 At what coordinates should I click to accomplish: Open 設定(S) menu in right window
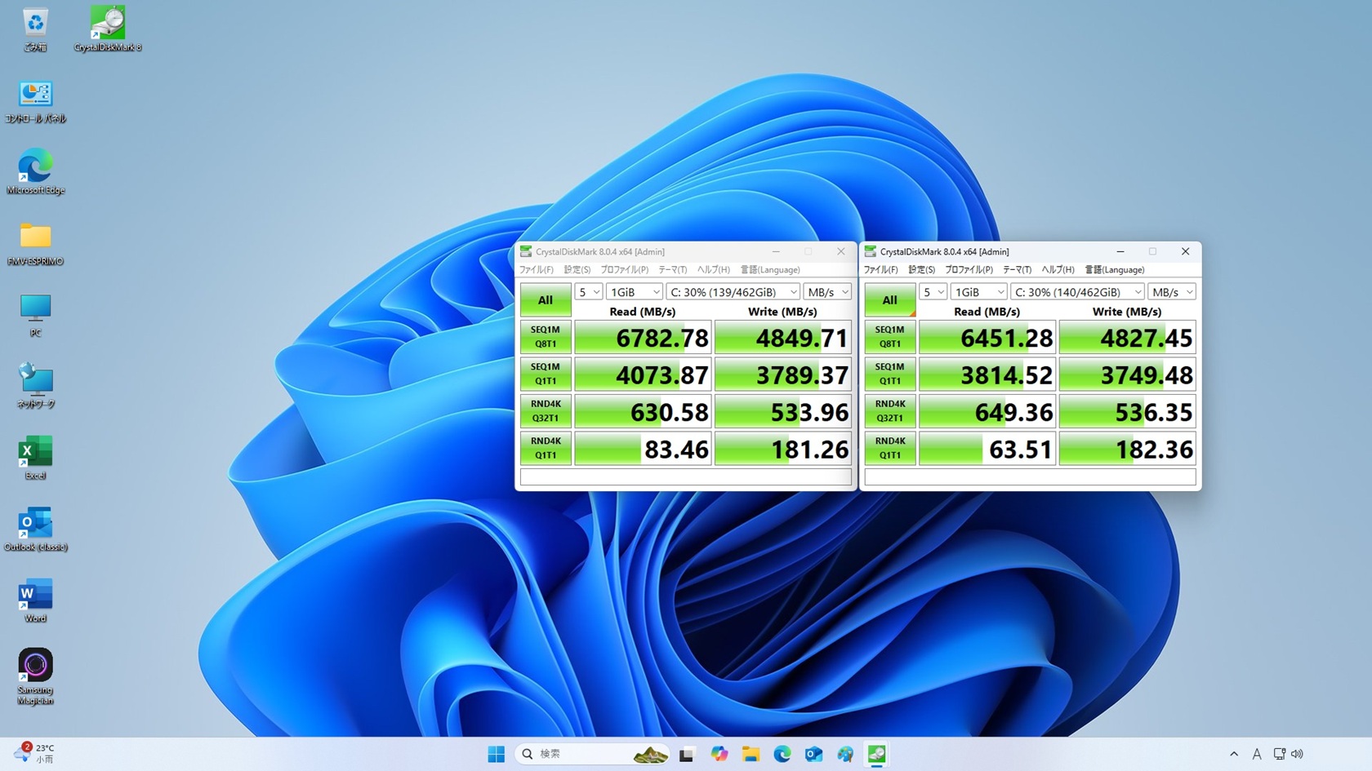[921, 269]
